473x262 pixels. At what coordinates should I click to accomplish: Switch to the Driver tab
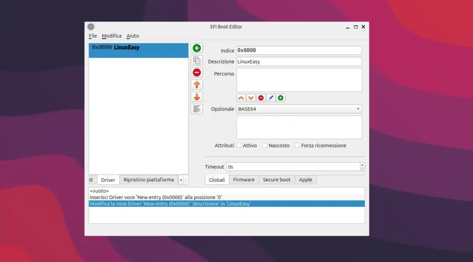click(x=108, y=180)
